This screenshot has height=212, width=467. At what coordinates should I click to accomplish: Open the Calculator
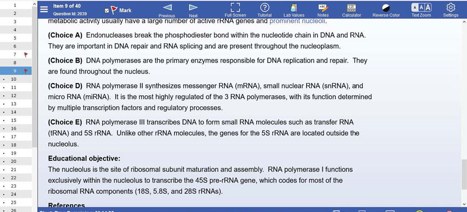point(351,10)
